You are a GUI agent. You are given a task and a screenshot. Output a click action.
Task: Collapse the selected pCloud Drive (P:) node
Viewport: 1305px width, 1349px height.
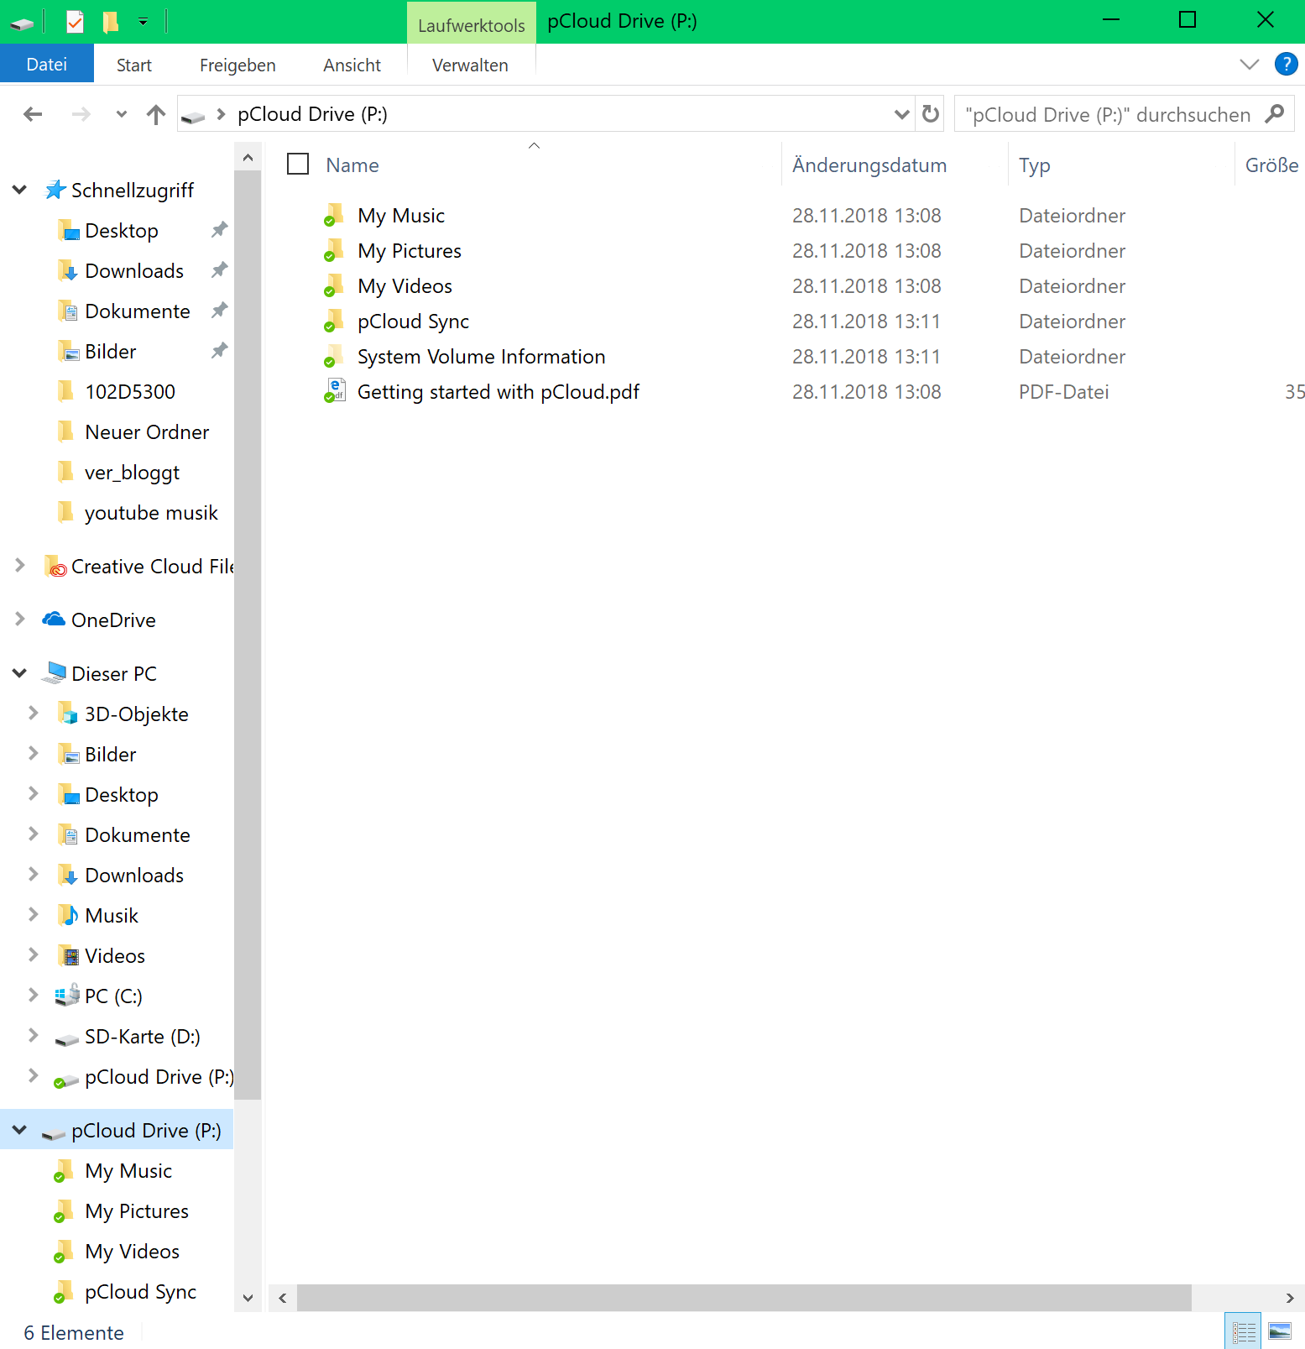coord(19,1130)
